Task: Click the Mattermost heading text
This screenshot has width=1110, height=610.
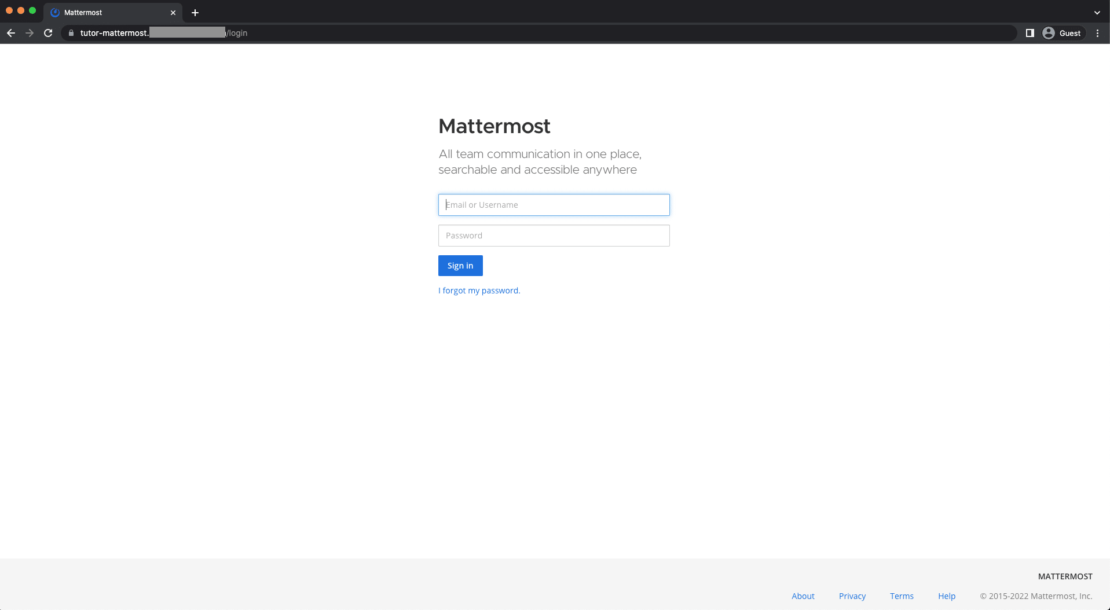Action: 494,126
